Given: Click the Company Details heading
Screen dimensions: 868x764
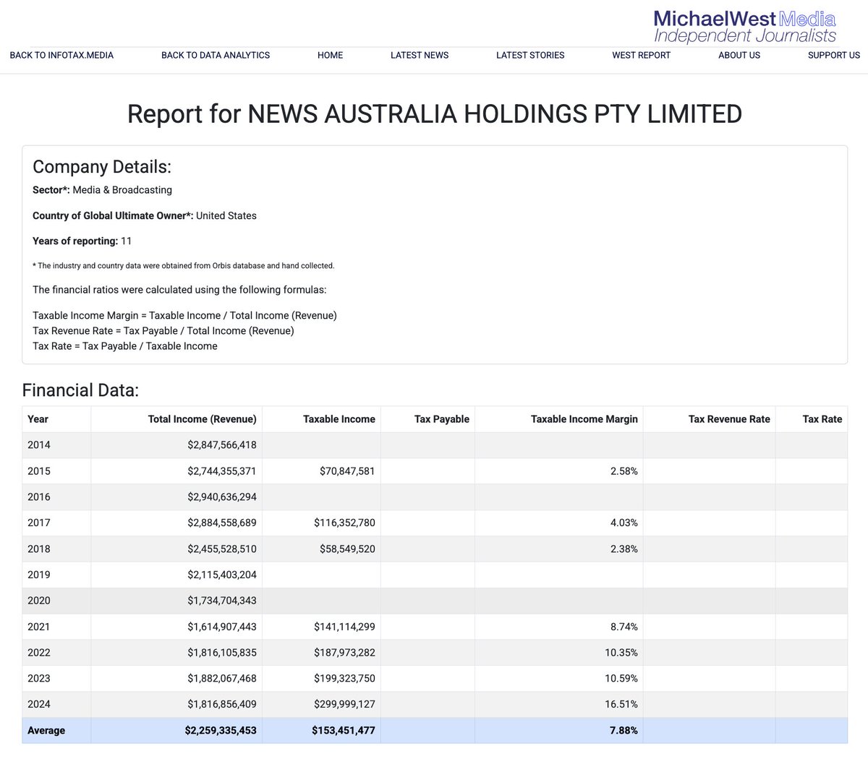Looking at the screenshot, I should (102, 167).
